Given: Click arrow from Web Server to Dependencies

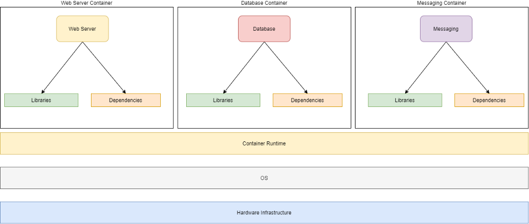Looking at the screenshot, I should (x=104, y=67).
